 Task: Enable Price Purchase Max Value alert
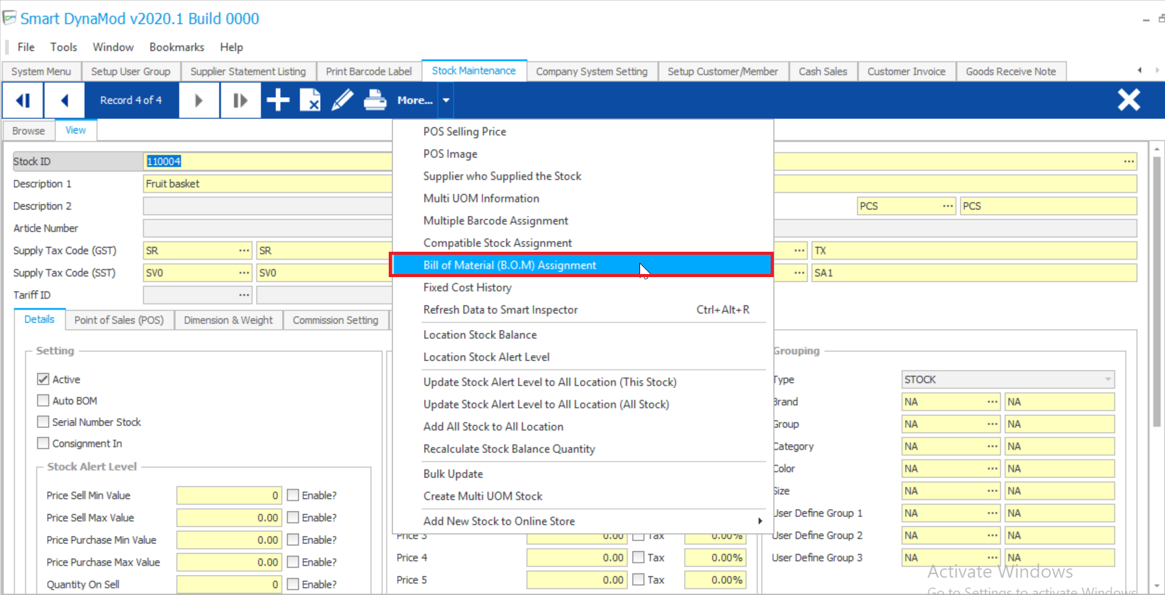pos(293,562)
